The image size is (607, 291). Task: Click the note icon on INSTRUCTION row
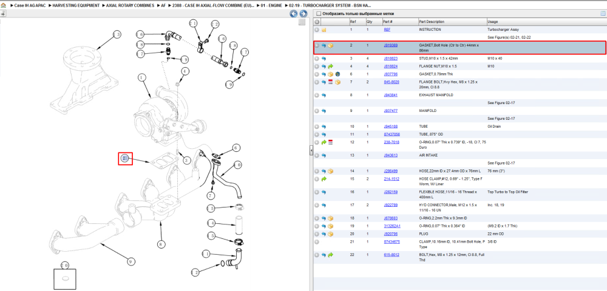[324, 30]
